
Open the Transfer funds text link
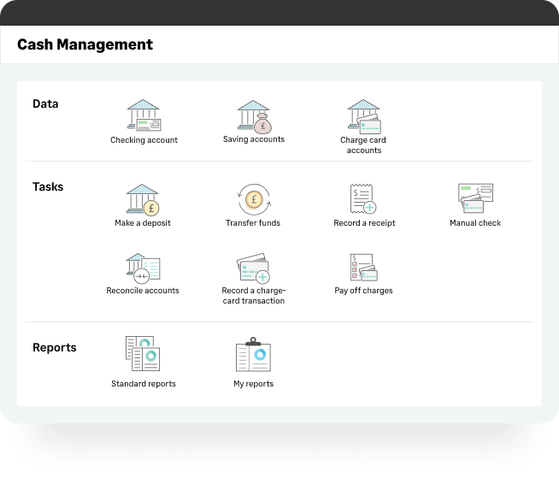(253, 223)
